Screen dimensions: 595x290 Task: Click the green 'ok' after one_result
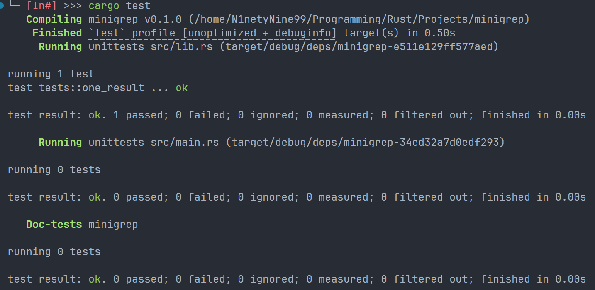coord(182,88)
